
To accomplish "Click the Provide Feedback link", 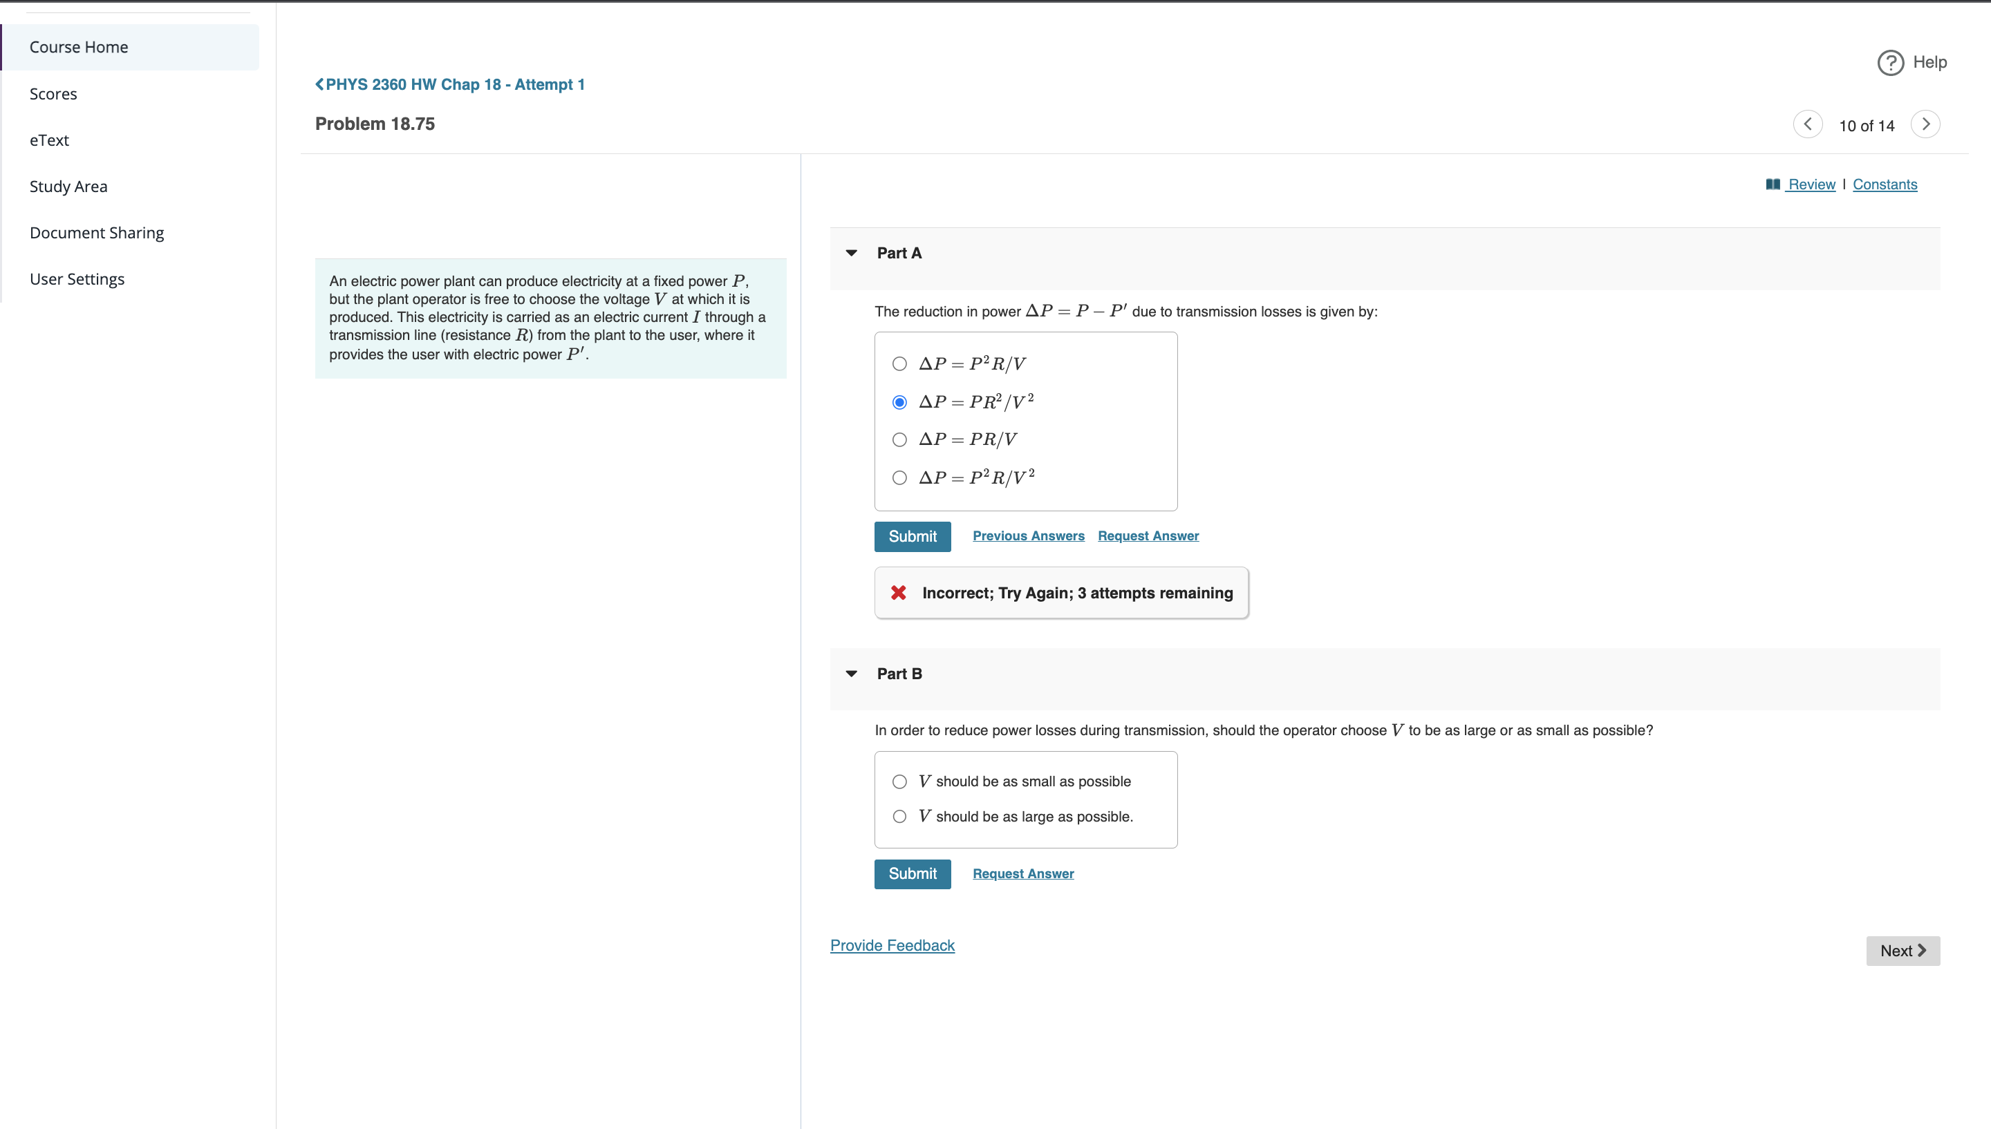I will (x=892, y=945).
